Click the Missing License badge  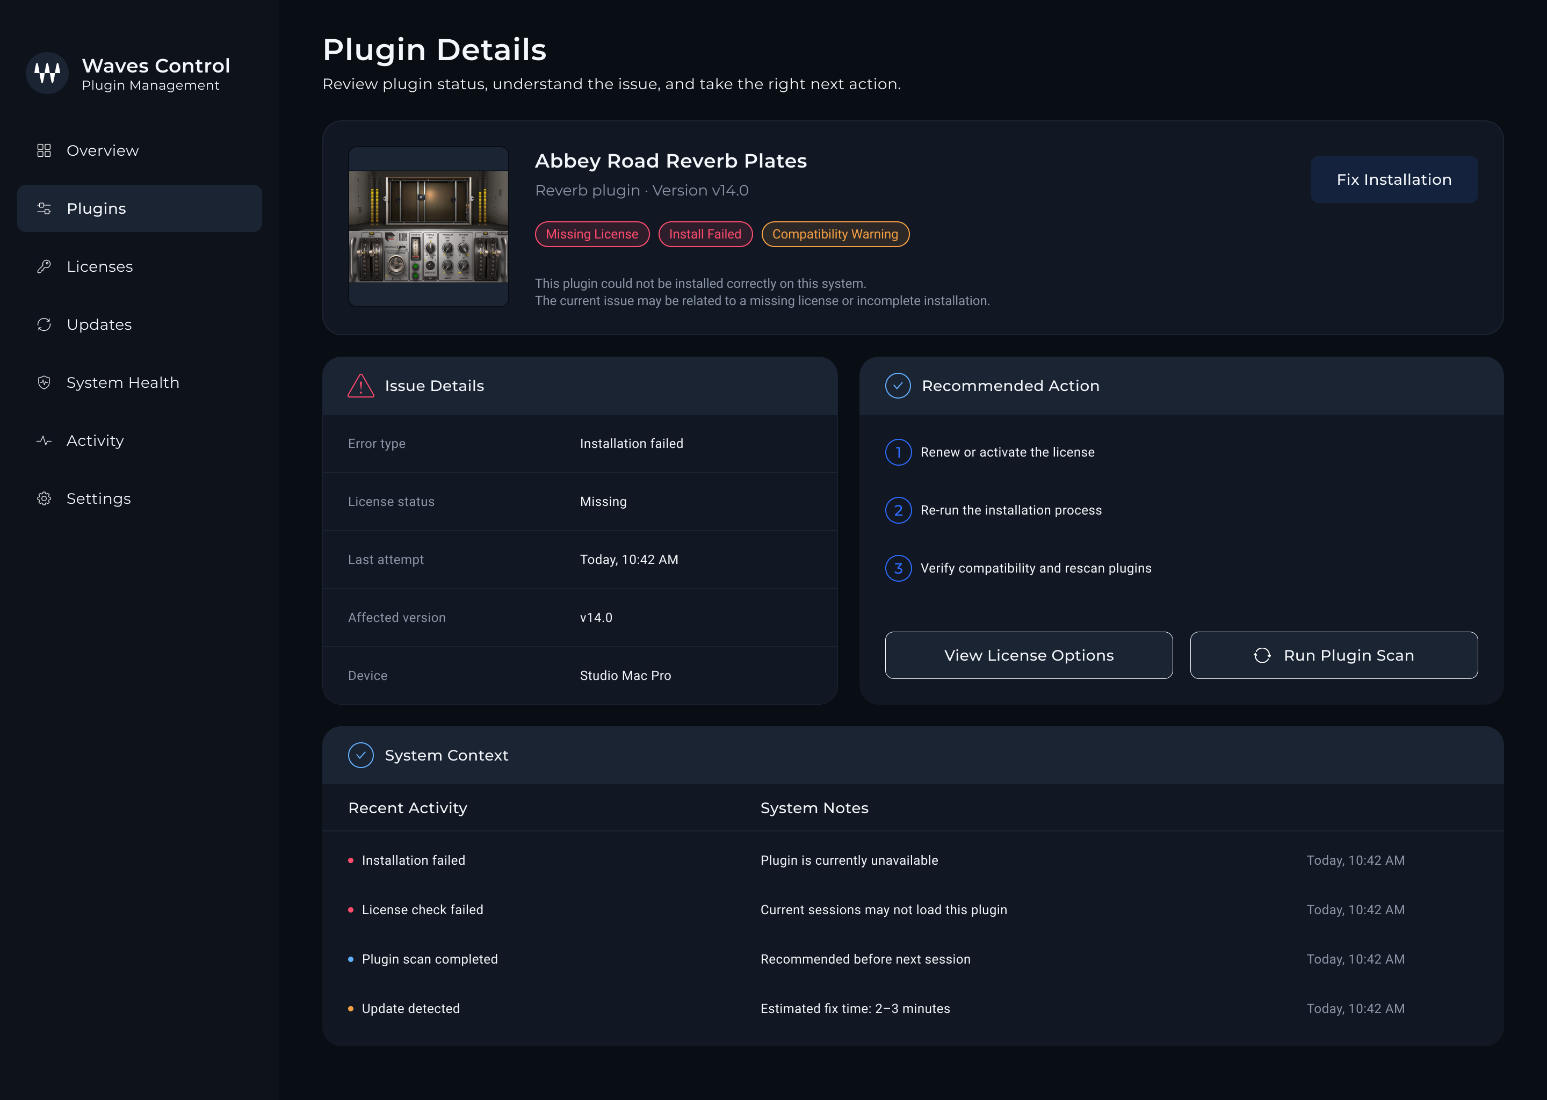[592, 234]
